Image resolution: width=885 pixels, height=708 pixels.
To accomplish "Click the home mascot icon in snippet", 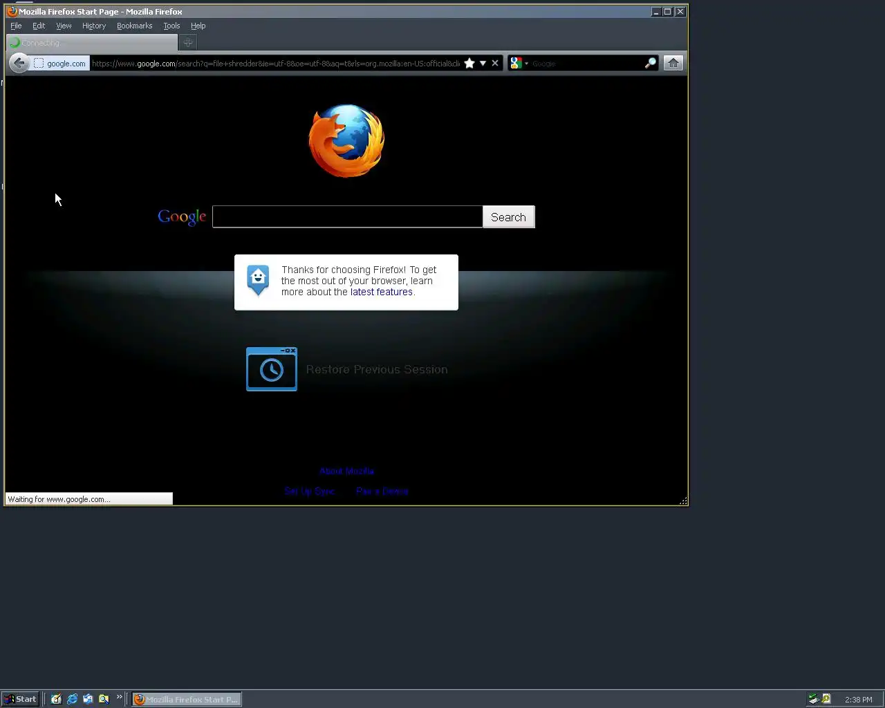I will [258, 280].
